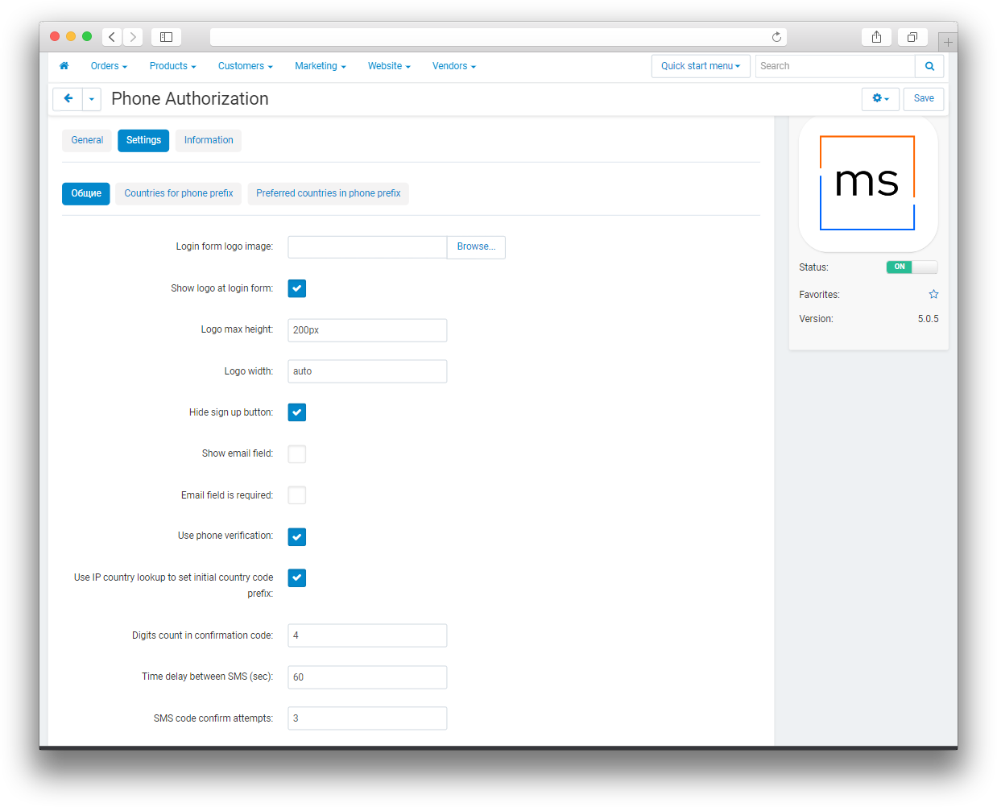Click the home icon in the navigation bar
The width and height of the screenshot is (997, 807).
(64, 66)
